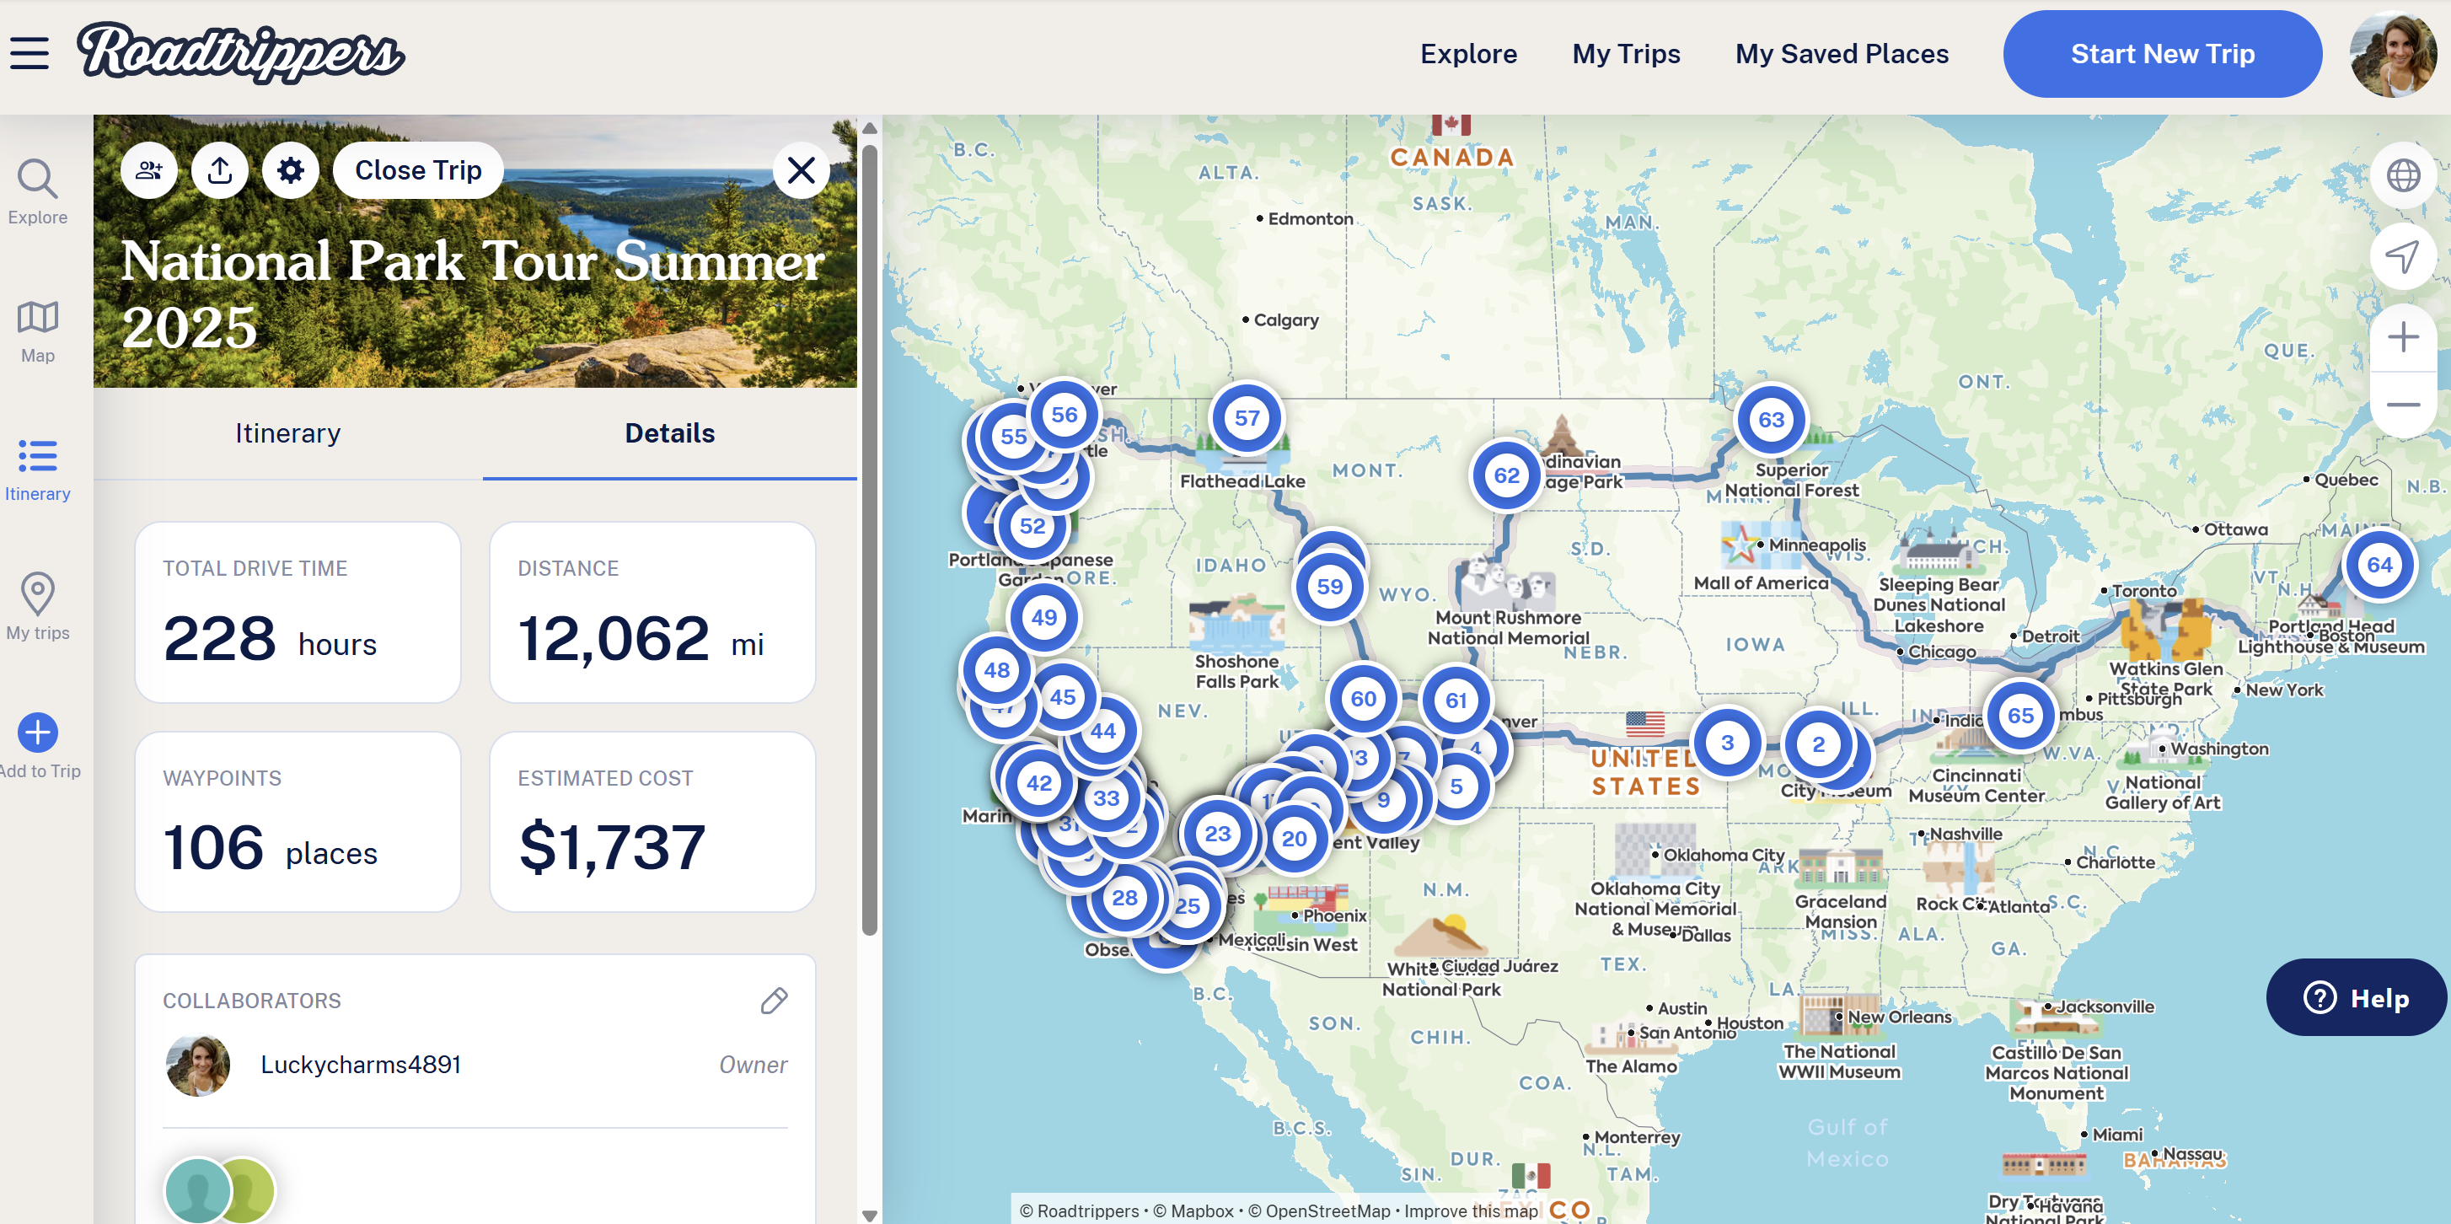This screenshot has height=1224, width=2451.
Task: Click waypoint marker 64 near Maine
Action: (x=2379, y=565)
